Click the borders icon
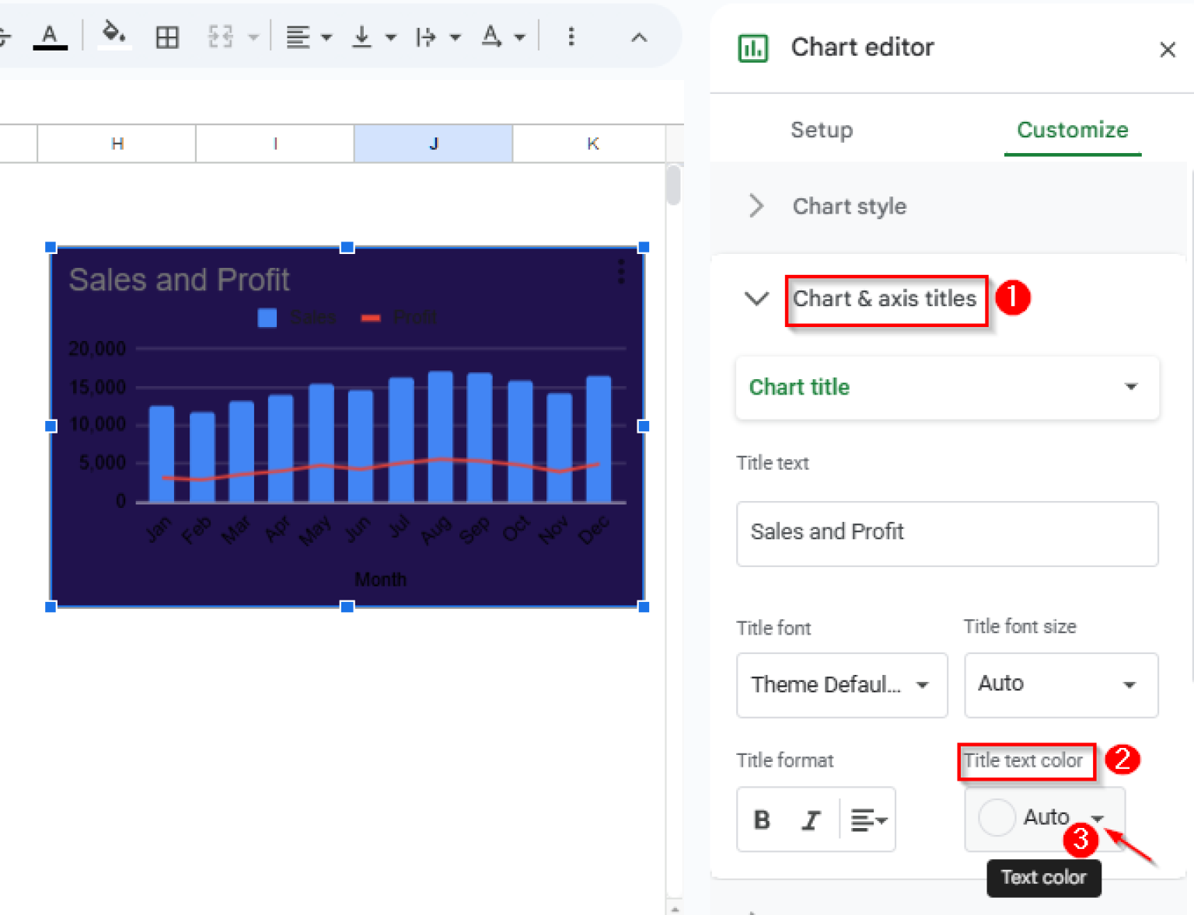Screen dimensions: 1194x915 click(x=167, y=36)
